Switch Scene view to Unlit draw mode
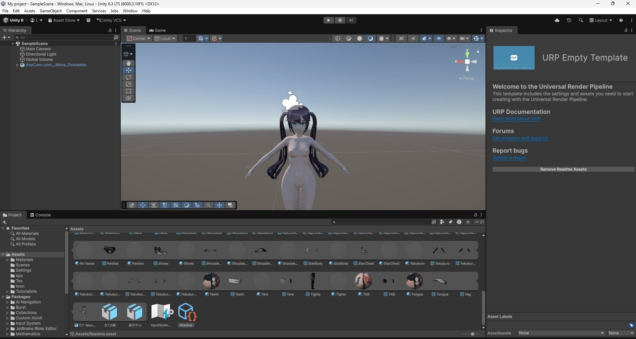The height and width of the screenshot is (339, 636). tap(360, 38)
